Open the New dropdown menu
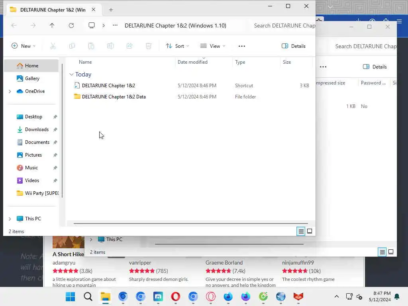 click(24, 46)
